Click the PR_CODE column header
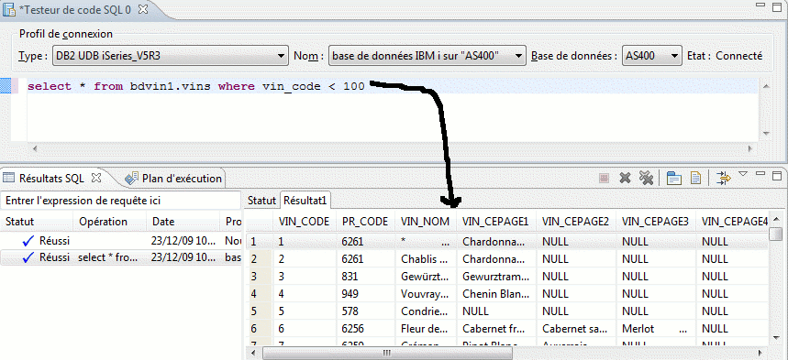This screenshot has height=360, width=788. coord(365,222)
